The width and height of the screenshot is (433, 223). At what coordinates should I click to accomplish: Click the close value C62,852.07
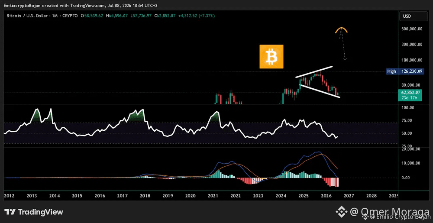(165, 16)
